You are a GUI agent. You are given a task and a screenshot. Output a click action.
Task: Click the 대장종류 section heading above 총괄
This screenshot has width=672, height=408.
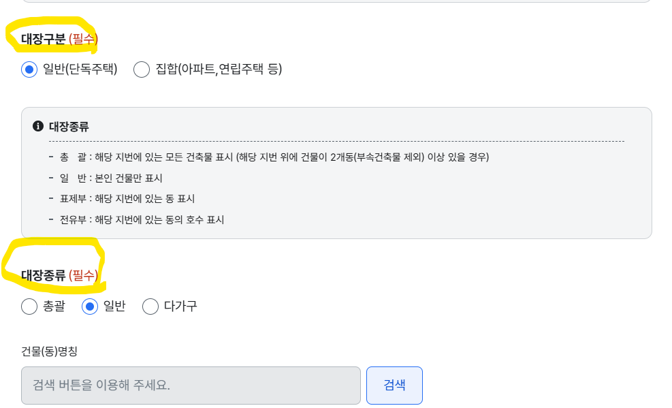click(x=44, y=275)
